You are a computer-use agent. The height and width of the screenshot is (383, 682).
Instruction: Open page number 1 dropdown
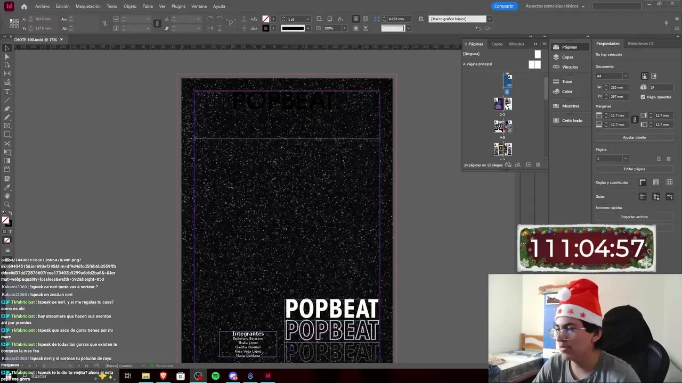coord(626,159)
